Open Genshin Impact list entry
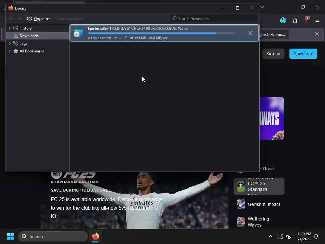 (259, 204)
